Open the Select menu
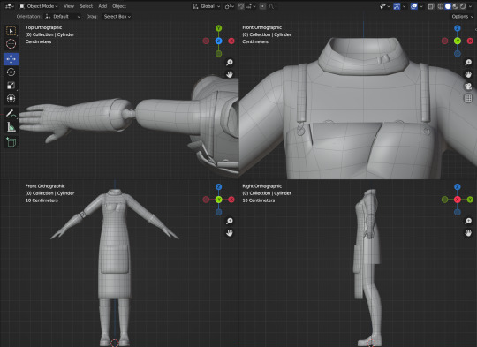The image size is (477, 347). [86, 6]
